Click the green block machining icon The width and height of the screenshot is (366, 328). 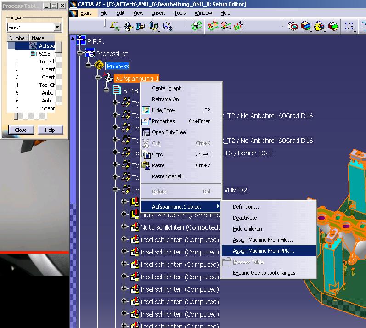pyautogui.click(x=333, y=26)
